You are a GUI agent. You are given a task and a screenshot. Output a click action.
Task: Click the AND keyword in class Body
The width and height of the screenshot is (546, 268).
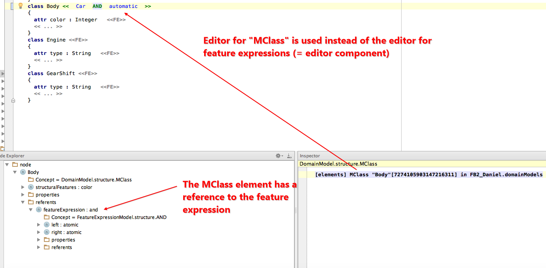97,6
